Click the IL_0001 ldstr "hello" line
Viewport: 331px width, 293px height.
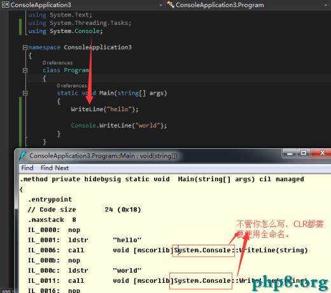tap(85, 240)
